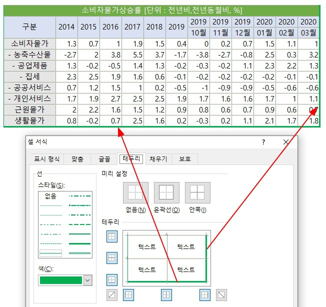This screenshot has width=326, height=307.
Task: Toggle the bottom border button
Action: tap(112, 280)
